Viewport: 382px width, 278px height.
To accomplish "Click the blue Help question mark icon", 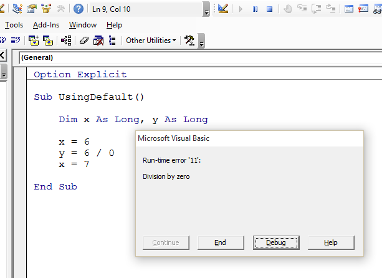I will tap(79, 9).
